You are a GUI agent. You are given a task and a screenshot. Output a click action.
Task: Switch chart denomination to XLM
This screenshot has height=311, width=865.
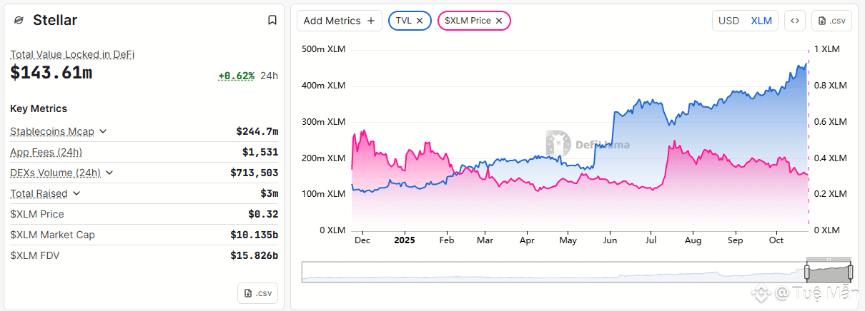[761, 21]
